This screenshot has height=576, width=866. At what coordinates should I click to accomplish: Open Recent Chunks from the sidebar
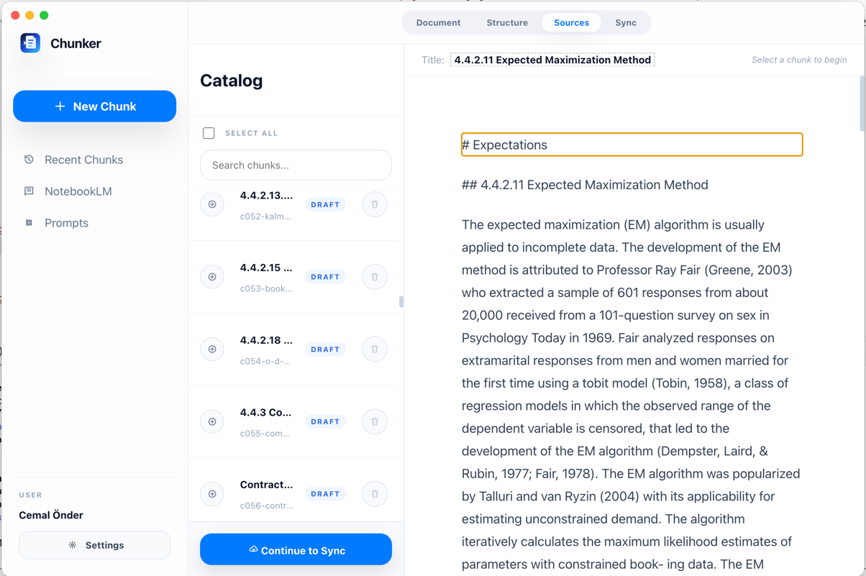point(83,160)
